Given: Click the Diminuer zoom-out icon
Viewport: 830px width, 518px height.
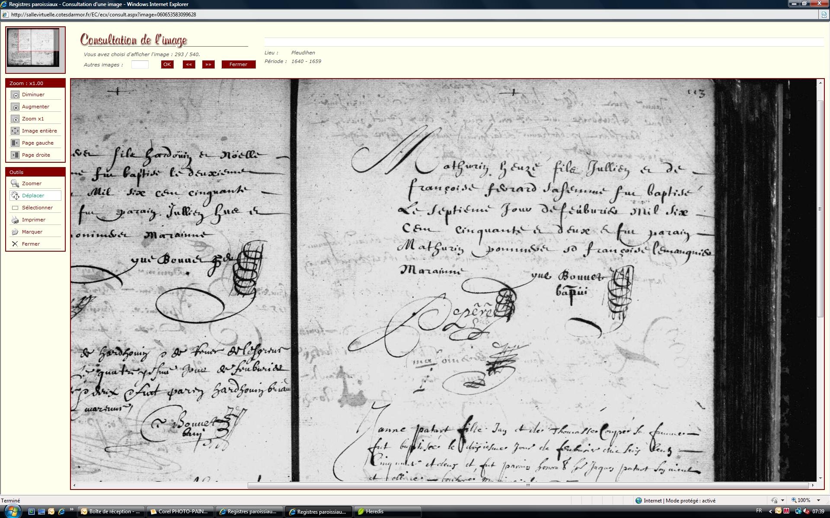Looking at the screenshot, I should point(15,95).
